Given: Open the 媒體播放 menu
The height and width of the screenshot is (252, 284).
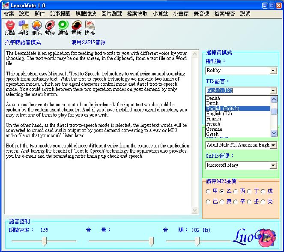Looking at the screenshot, I should 86,14.
